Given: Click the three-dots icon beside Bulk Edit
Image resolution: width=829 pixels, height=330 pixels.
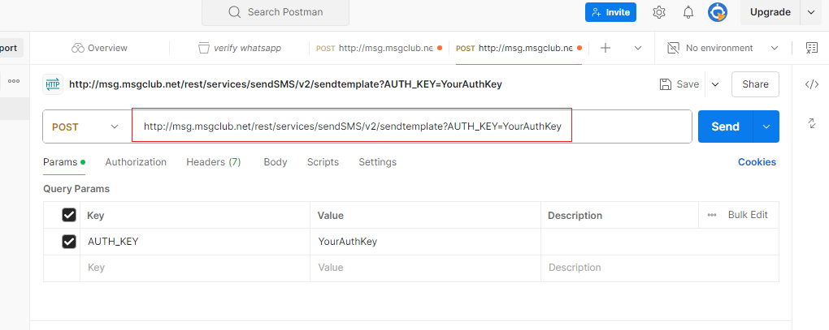Looking at the screenshot, I should pos(712,215).
